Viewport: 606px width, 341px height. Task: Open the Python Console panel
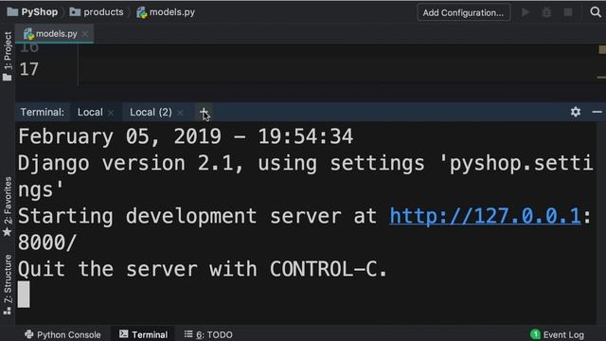coord(62,334)
